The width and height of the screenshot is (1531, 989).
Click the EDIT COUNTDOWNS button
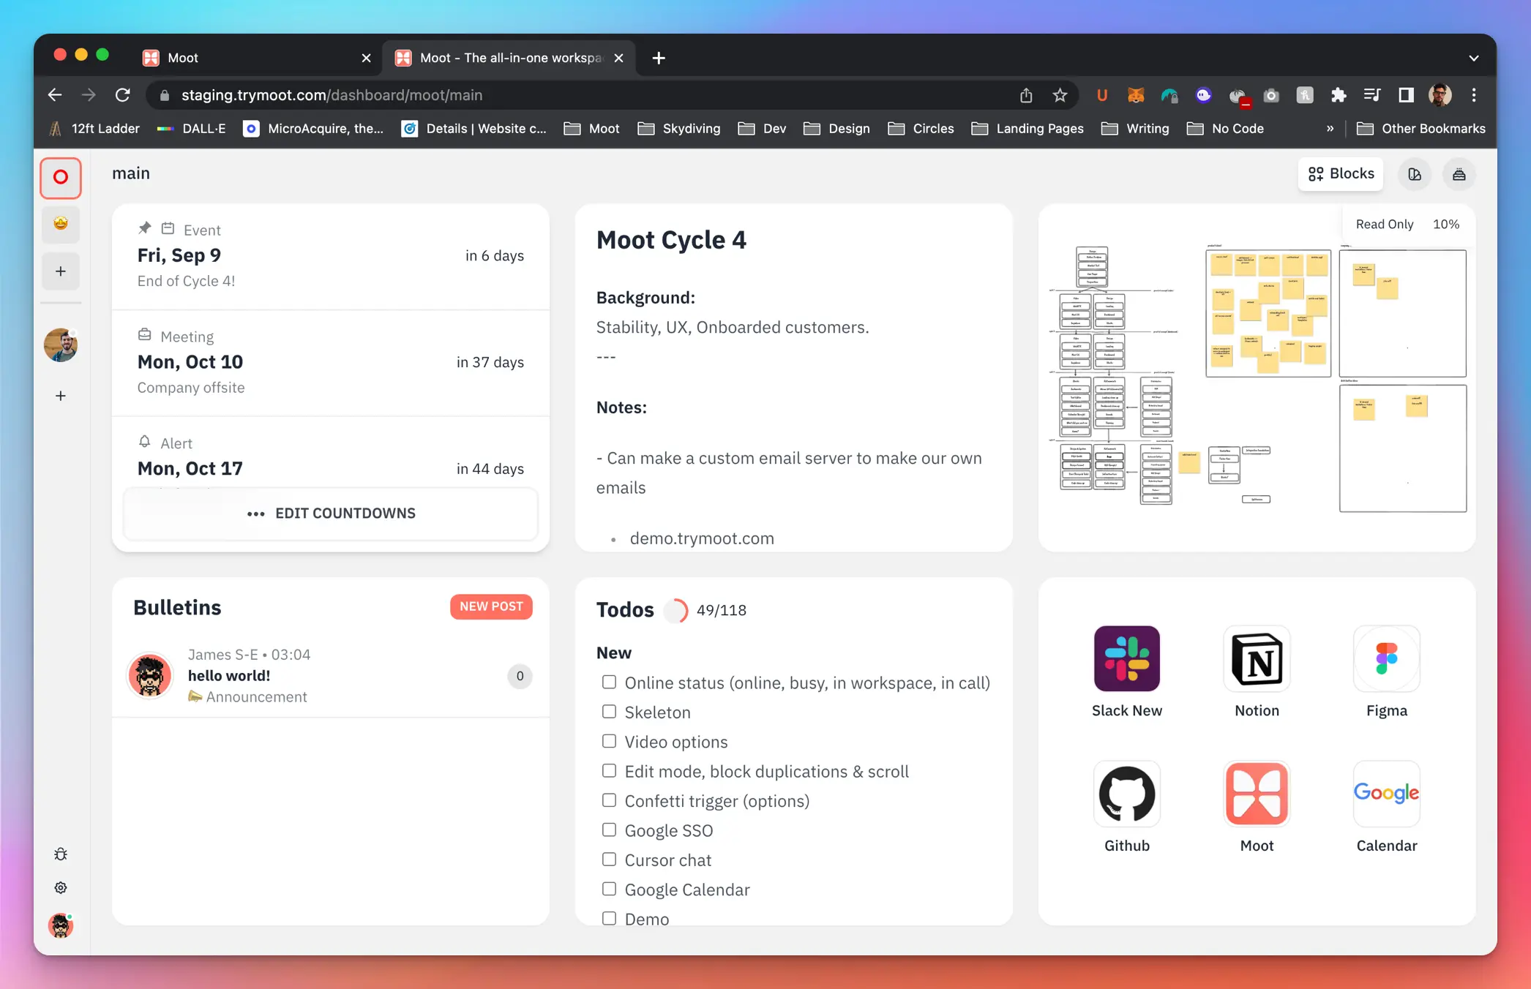click(331, 514)
